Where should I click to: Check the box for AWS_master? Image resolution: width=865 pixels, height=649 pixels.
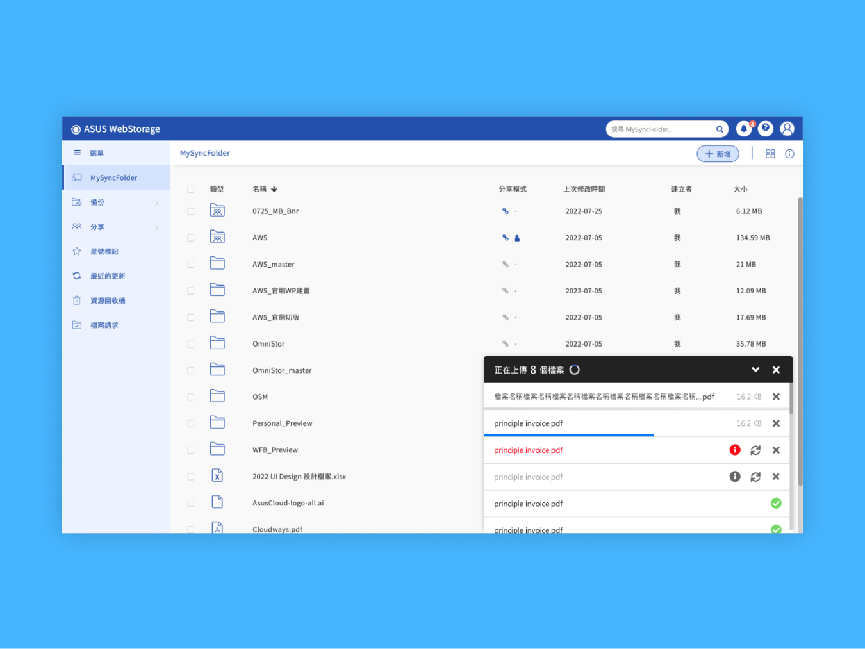coord(190,264)
